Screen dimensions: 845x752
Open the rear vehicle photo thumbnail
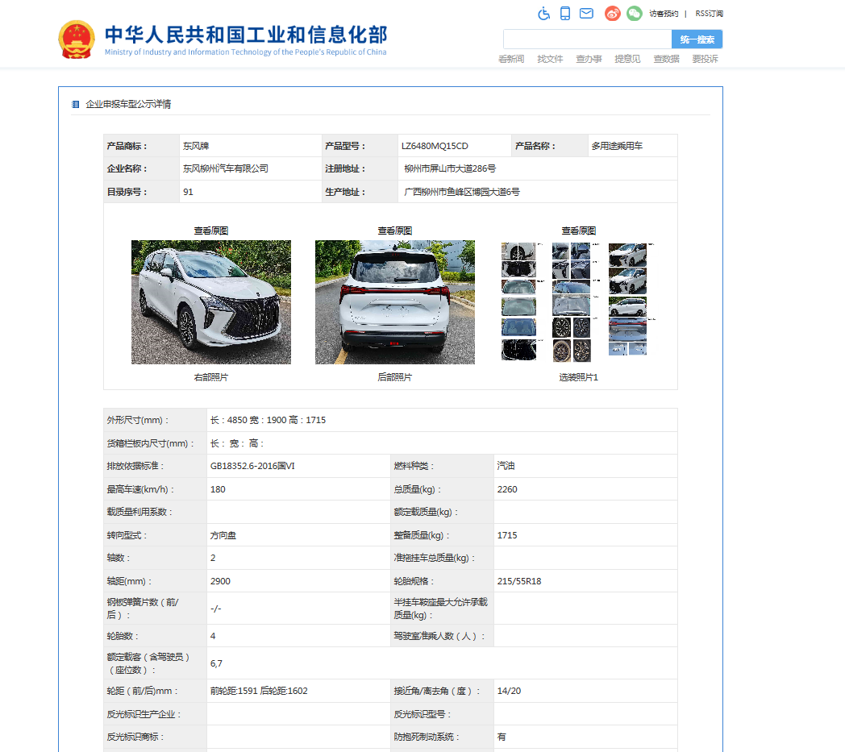395,302
